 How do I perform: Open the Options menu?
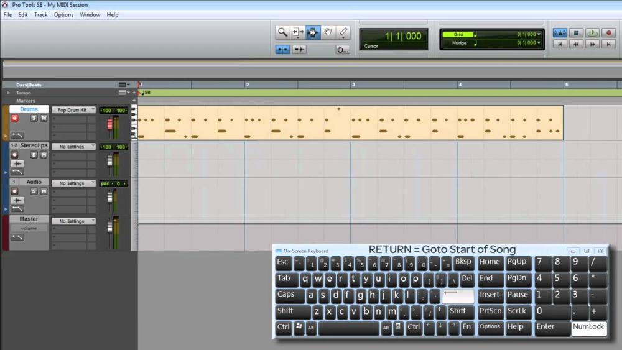tap(63, 14)
